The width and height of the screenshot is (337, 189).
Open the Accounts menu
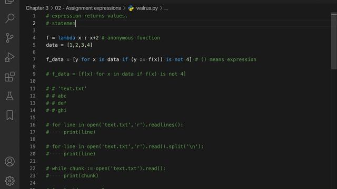(x=9, y=161)
